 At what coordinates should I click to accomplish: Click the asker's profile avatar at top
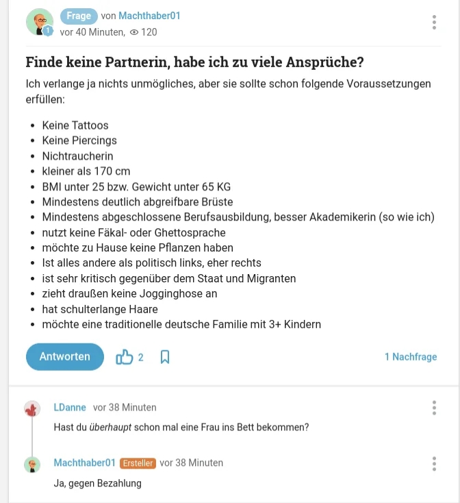[39, 23]
